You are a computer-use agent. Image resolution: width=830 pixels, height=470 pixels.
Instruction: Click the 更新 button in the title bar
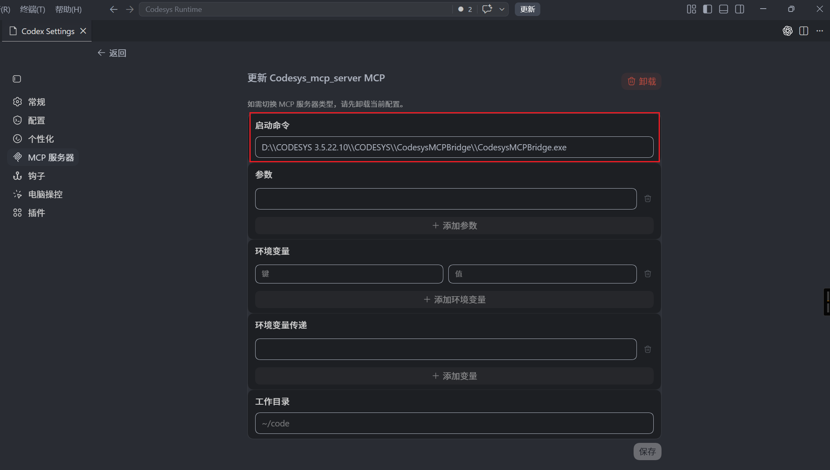click(x=528, y=9)
